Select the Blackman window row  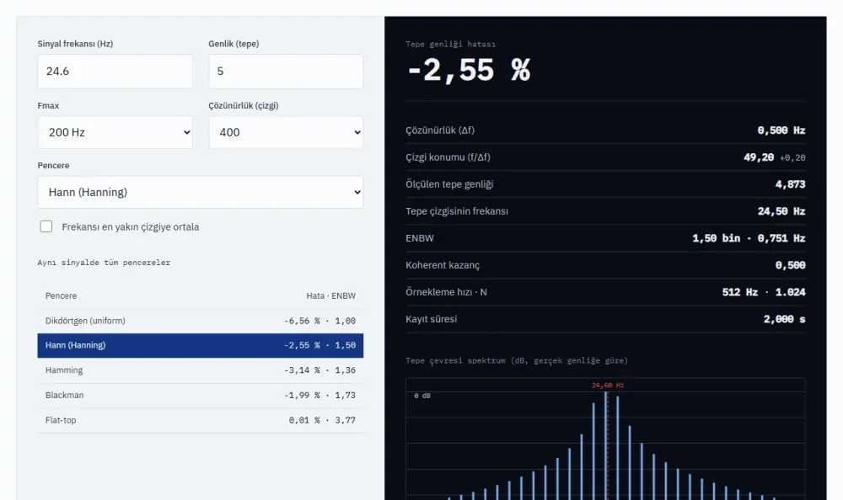200,396
